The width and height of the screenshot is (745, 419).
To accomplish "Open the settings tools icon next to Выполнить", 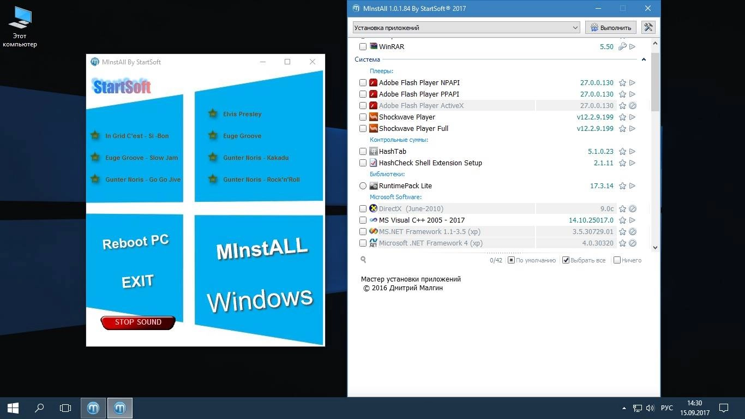I will coord(648,27).
